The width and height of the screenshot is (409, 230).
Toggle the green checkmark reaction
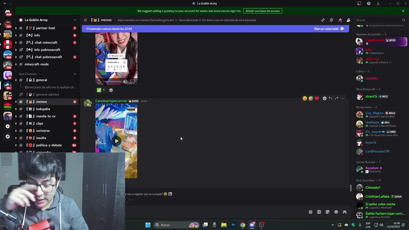click(x=101, y=90)
